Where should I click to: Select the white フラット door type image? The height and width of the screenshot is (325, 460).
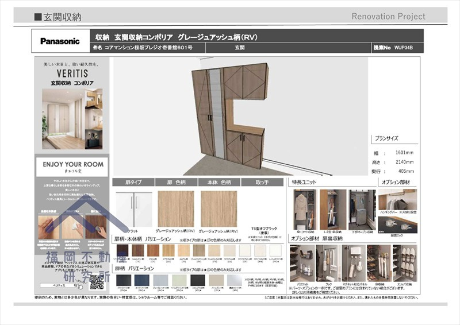(134, 209)
